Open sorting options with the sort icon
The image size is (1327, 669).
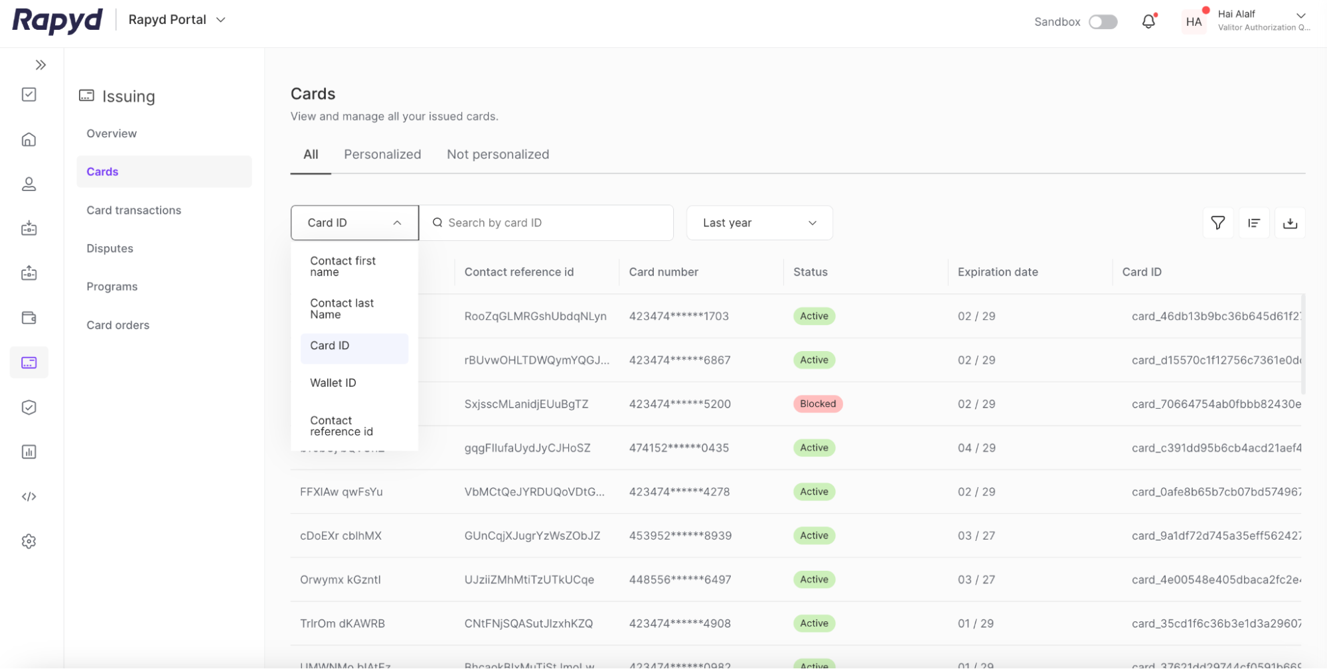point(1254,222)
